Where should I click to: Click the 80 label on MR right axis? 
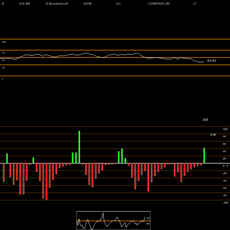tap(224, 137)
